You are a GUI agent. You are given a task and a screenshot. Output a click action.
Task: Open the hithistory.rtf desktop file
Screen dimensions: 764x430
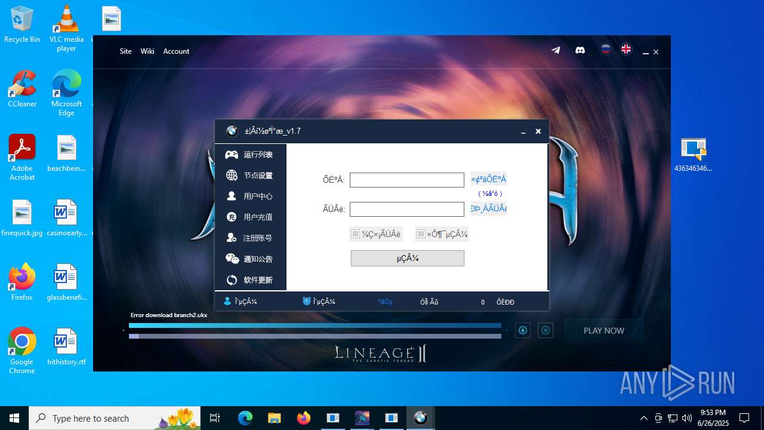point(66,346)
